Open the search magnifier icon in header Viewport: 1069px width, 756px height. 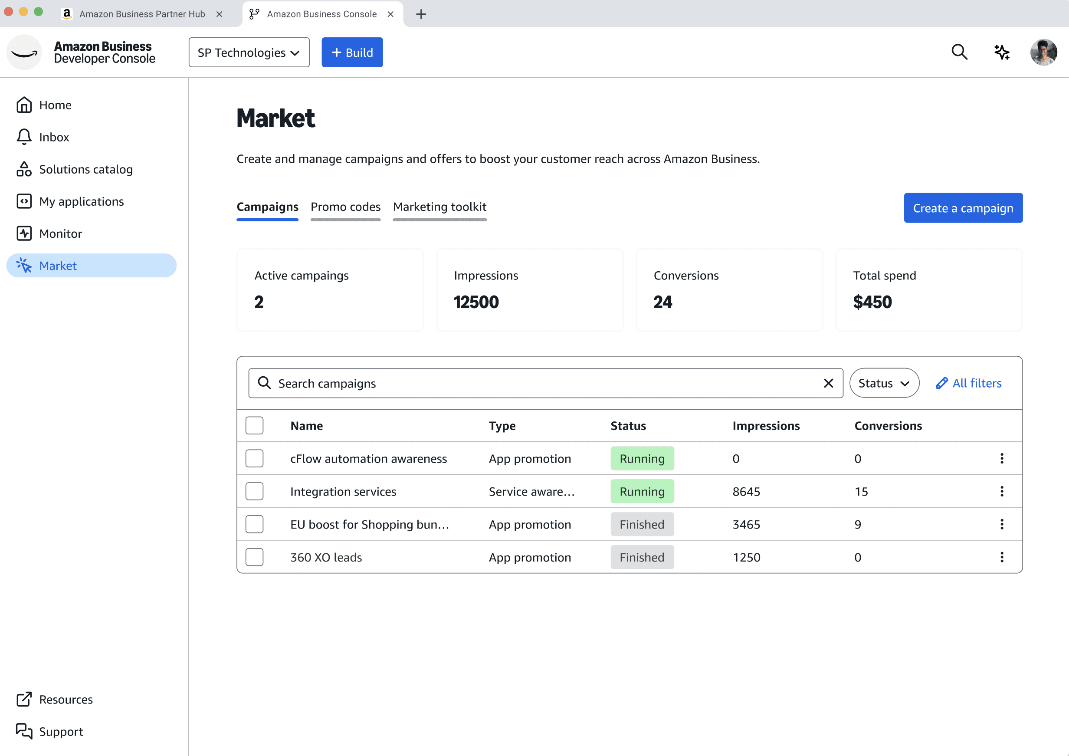959,52
